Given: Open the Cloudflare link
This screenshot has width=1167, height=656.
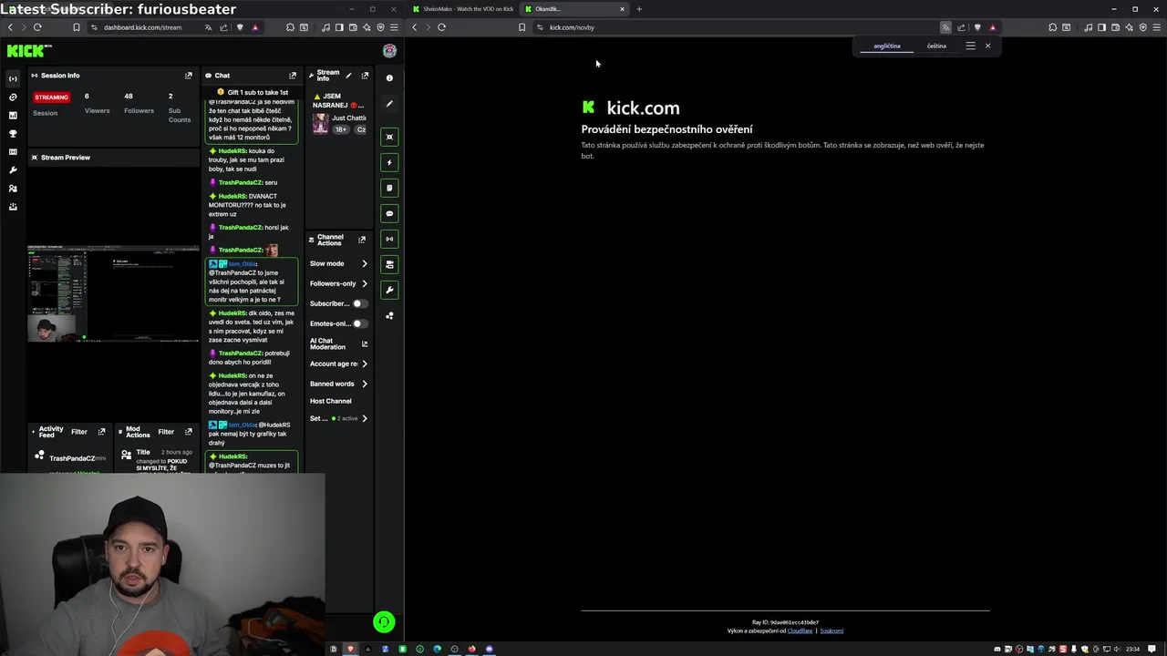Looking at the screenshot, I should click(x=800, y=630).
